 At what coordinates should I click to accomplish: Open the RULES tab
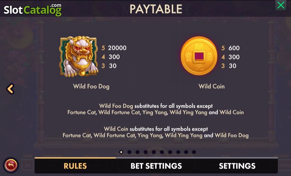pyautogui.click(x=75, y=166)
